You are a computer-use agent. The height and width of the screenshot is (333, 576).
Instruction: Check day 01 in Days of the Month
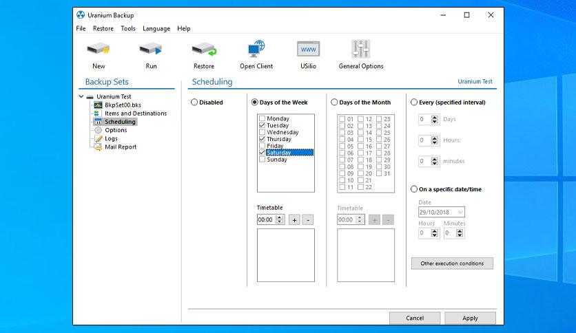click(342, 119)
